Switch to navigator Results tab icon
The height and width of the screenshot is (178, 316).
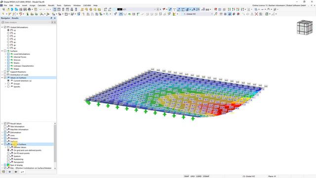pos(22,172)
